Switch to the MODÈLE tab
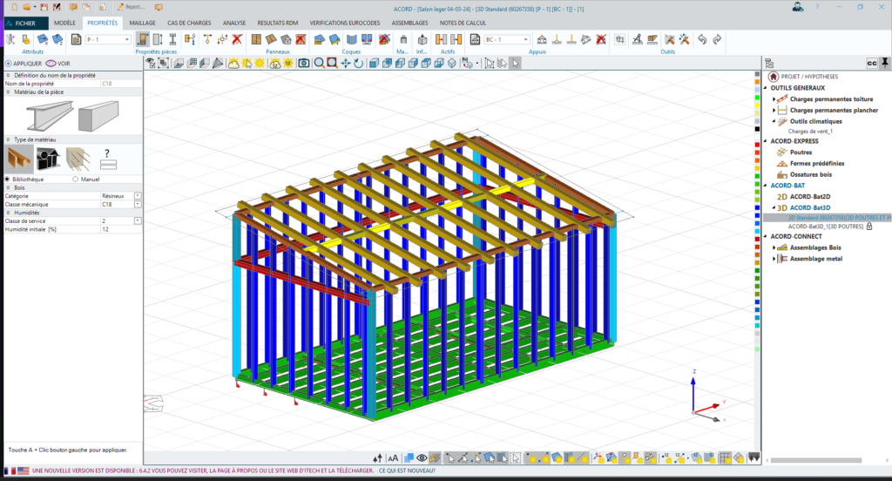The image size is (892, 481). tap(64, 23)
